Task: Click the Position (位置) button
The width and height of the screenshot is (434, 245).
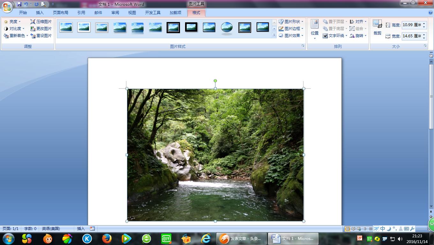Action: point(315,29)
